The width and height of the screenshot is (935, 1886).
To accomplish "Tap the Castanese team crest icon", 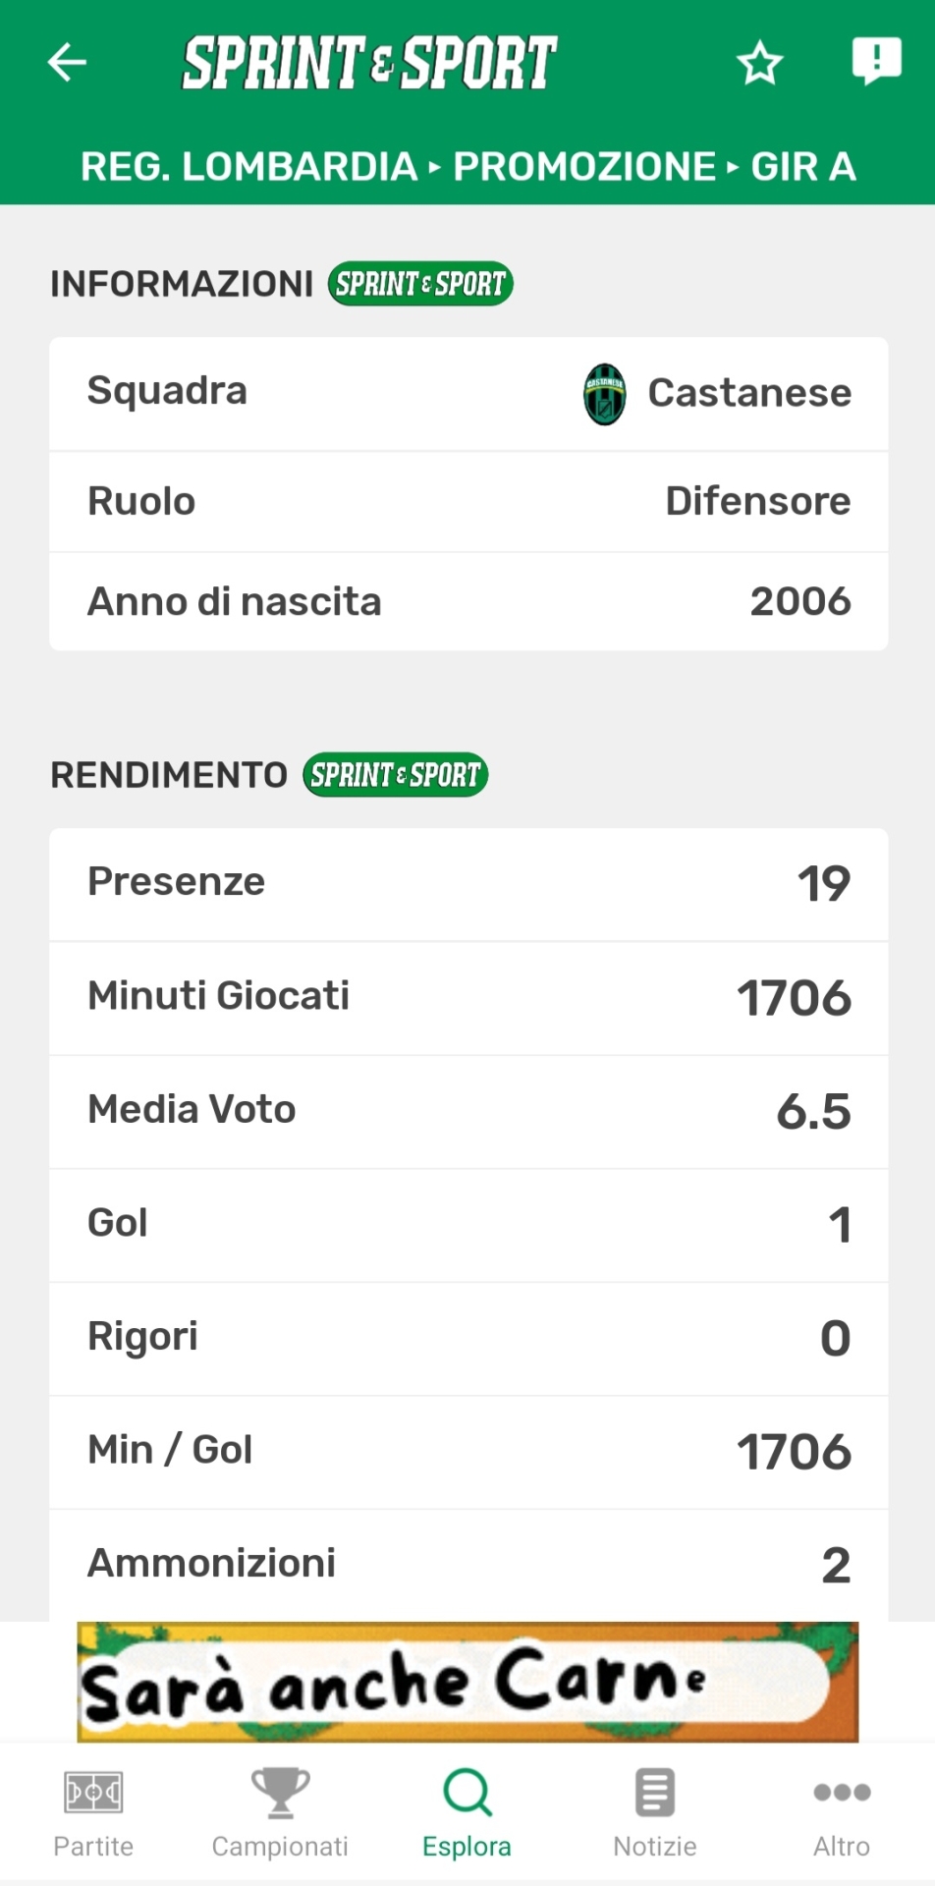I will coord(605,394).
